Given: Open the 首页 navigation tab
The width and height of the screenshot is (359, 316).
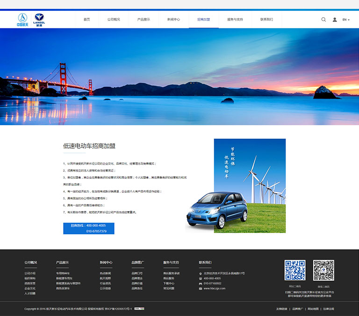Looking at the screenshot, I should point(86,20).
